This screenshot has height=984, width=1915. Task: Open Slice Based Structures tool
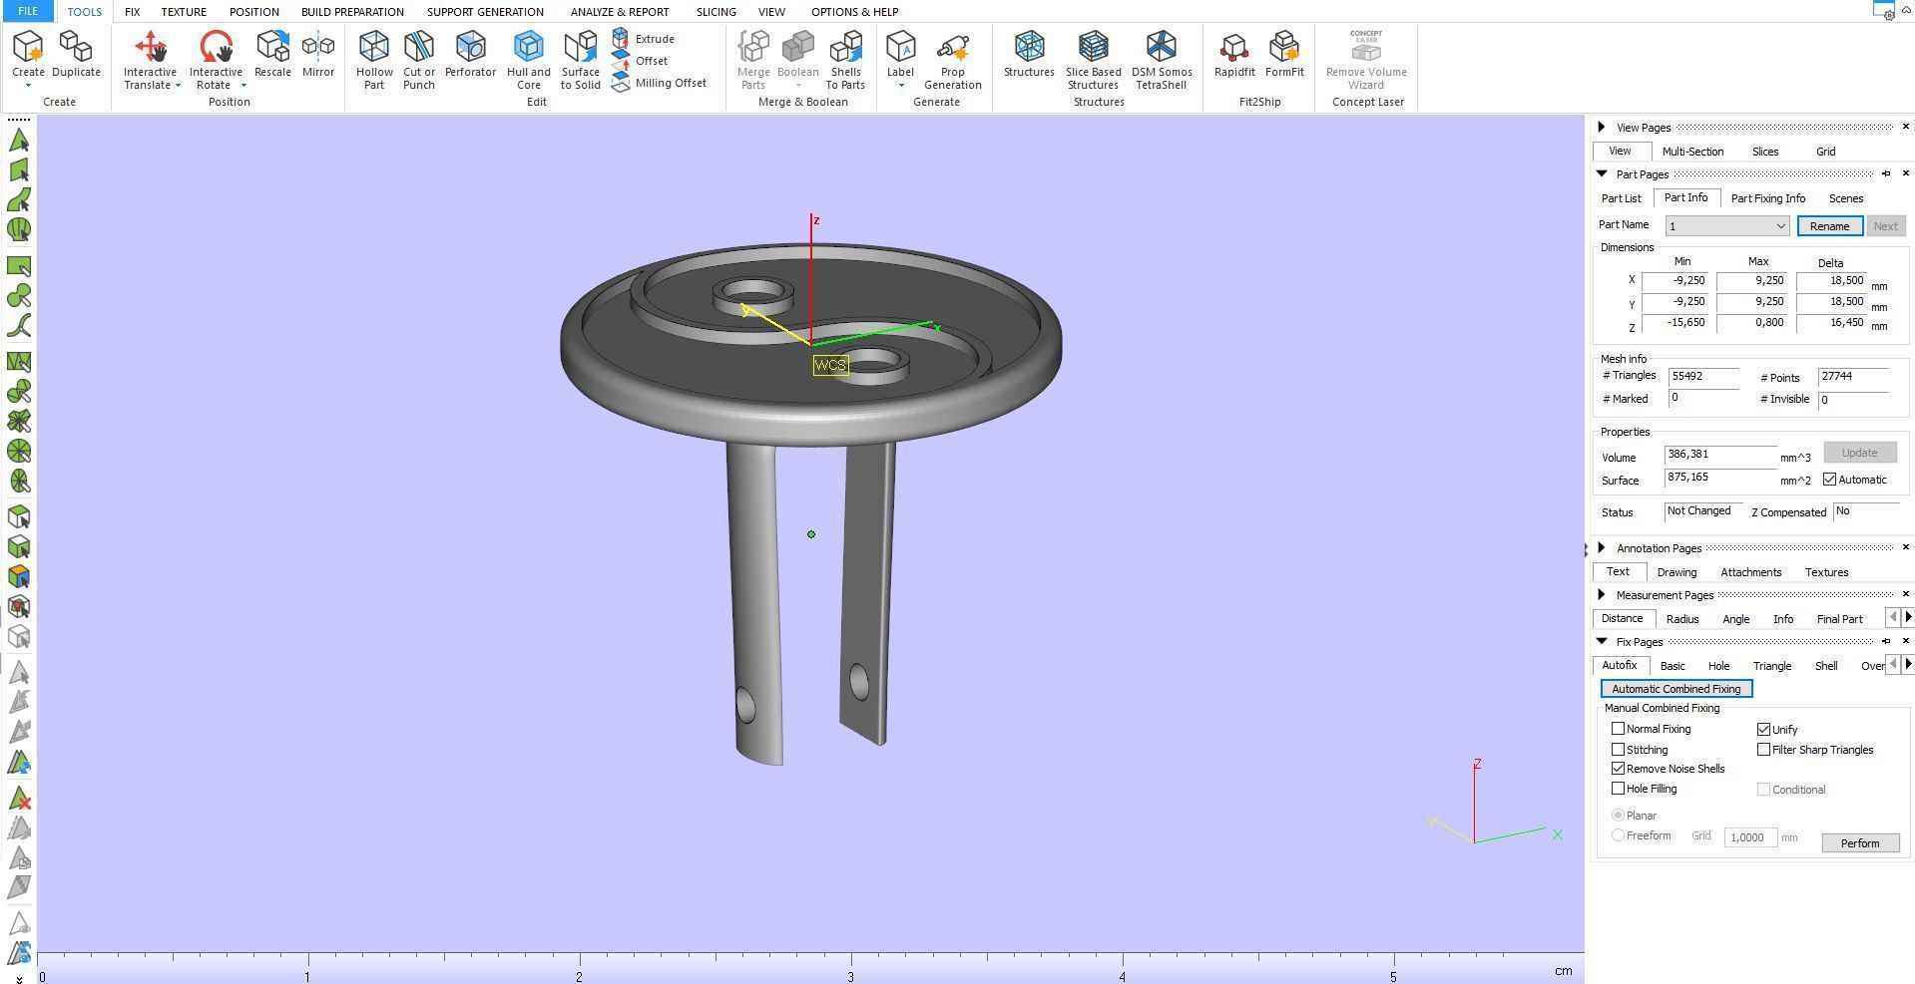click(1093, 59)
